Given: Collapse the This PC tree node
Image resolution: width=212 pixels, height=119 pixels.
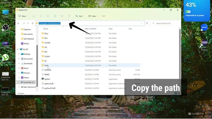Looking at the screenshot, I should tap(18, 49).
